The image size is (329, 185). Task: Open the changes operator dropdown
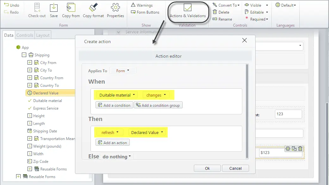coord(156,95)
